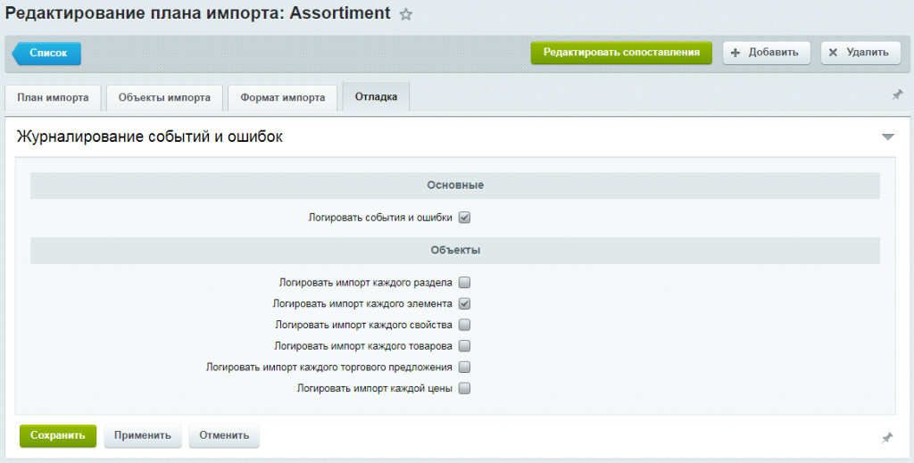914x463 pixels.
Task: Enable Логировать импорт каждого торгового предложения
Action: pyautogui.click(x=464, y=367)
